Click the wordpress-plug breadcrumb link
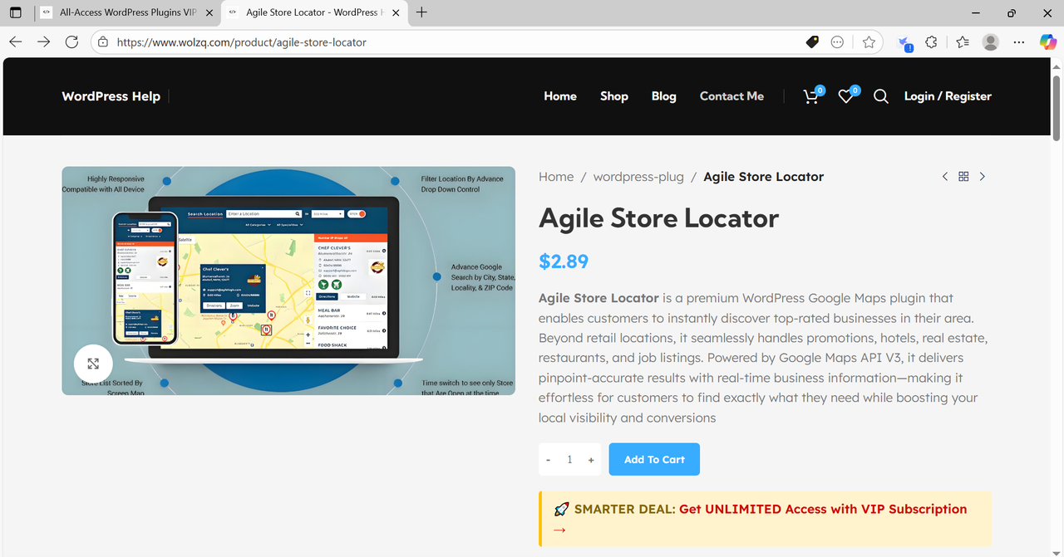Image resolution: width=1064 pixels, height=557 pixels. point(638,177)
